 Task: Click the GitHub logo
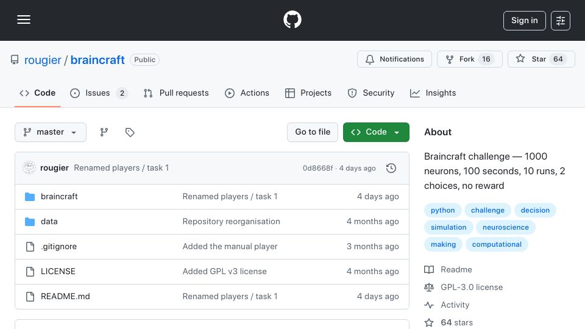point(292,19)
